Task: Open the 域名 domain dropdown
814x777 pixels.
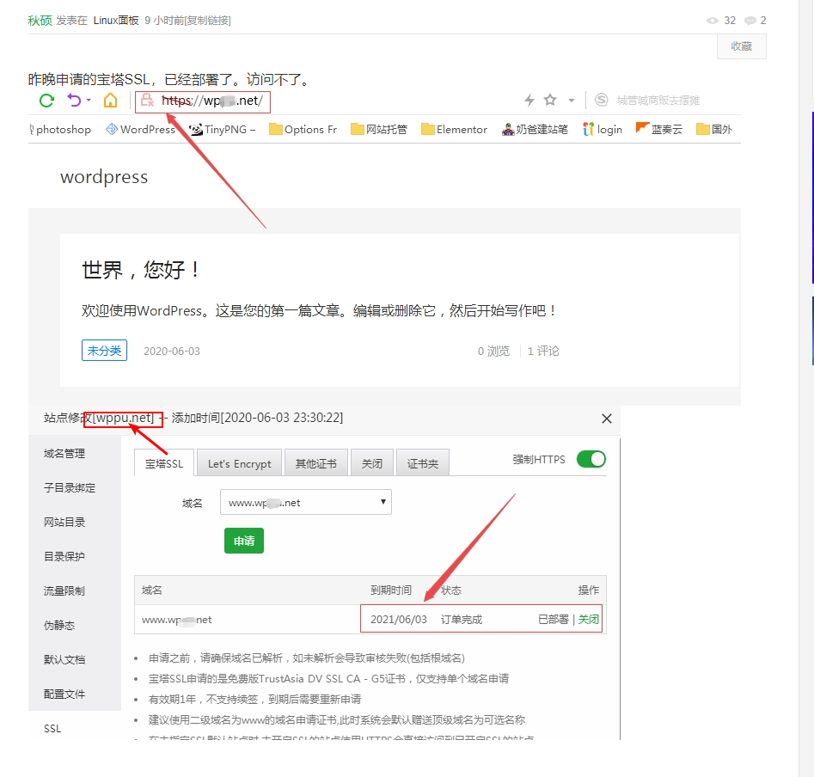Action: coord(306,502)
